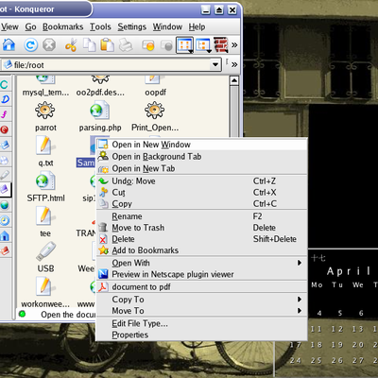Image resolution: width=378 pixels, height=378 pixels.
Task: Select the workonwee... file icon
Action: [45, 286]
